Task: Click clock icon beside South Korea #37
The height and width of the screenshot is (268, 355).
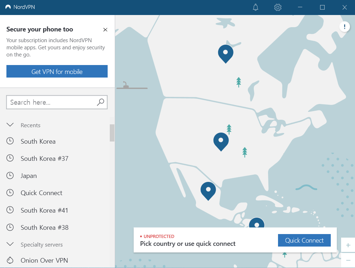Action: coord(10,158)
